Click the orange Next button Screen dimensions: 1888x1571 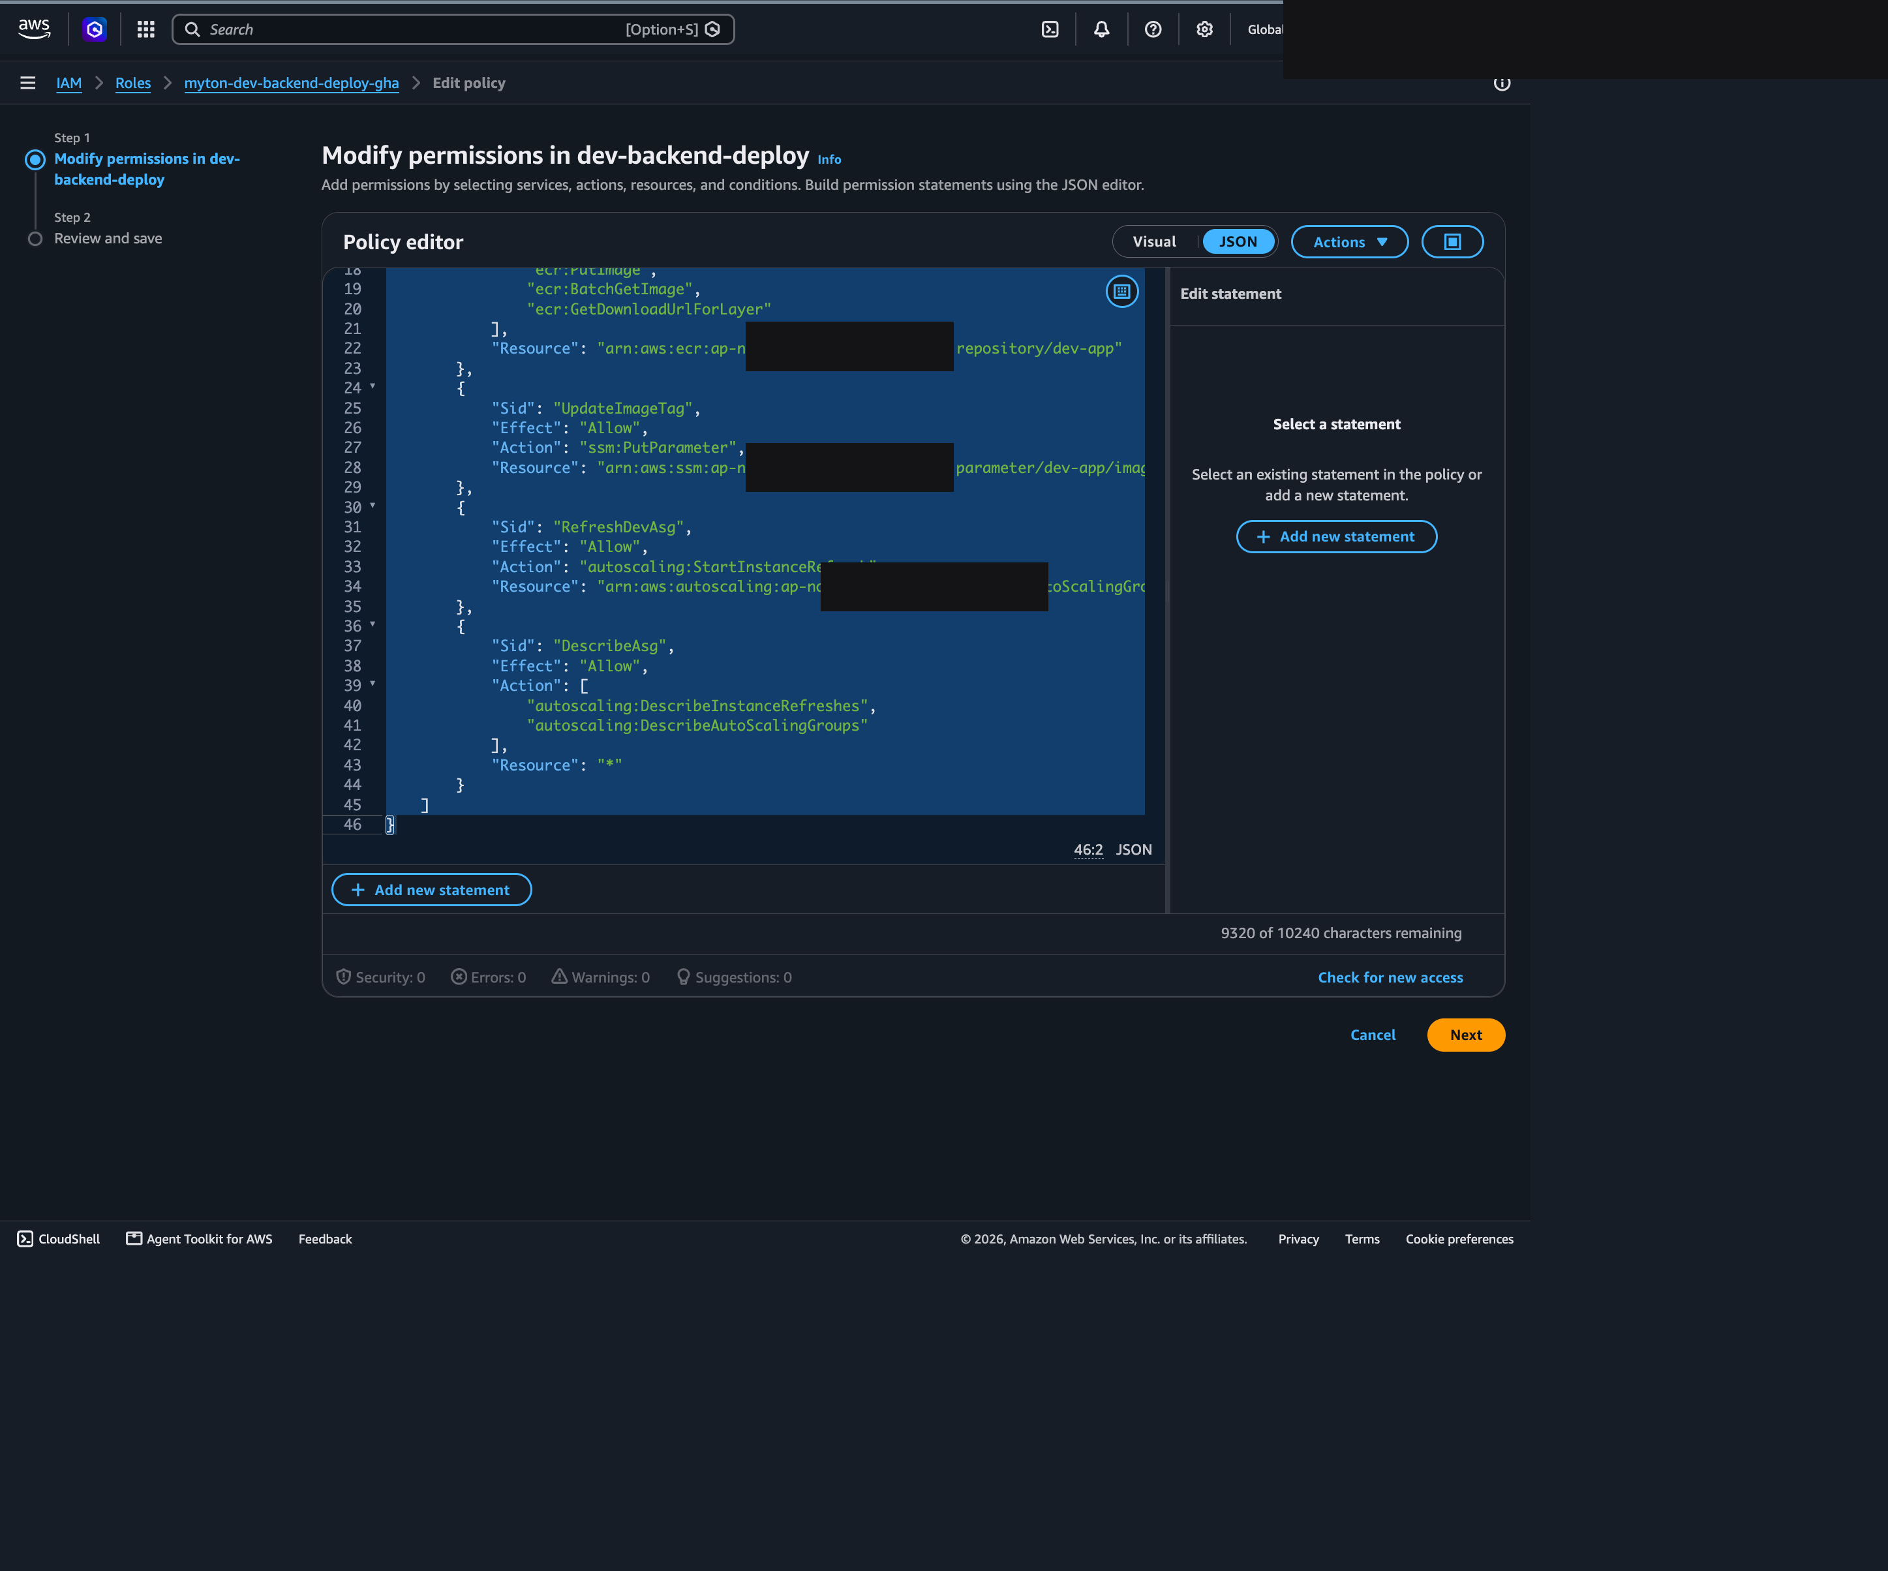pyautogui.click(x=1465, y=1035)
